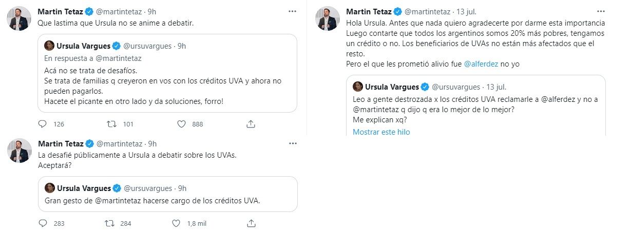
Task: Open more options on 'Que lastima' tweet
Action: tap(292, 11)
